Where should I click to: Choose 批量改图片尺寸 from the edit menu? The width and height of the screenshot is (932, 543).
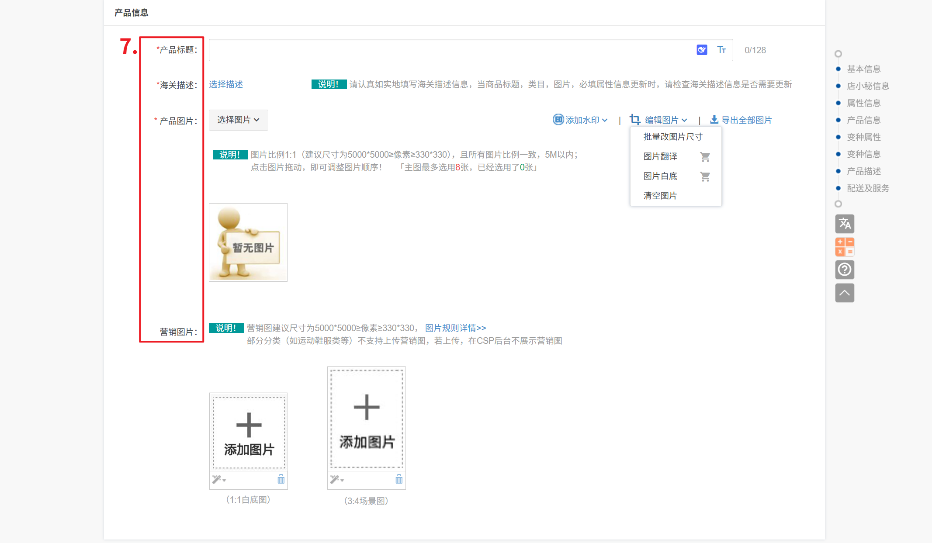pos(672,137)
